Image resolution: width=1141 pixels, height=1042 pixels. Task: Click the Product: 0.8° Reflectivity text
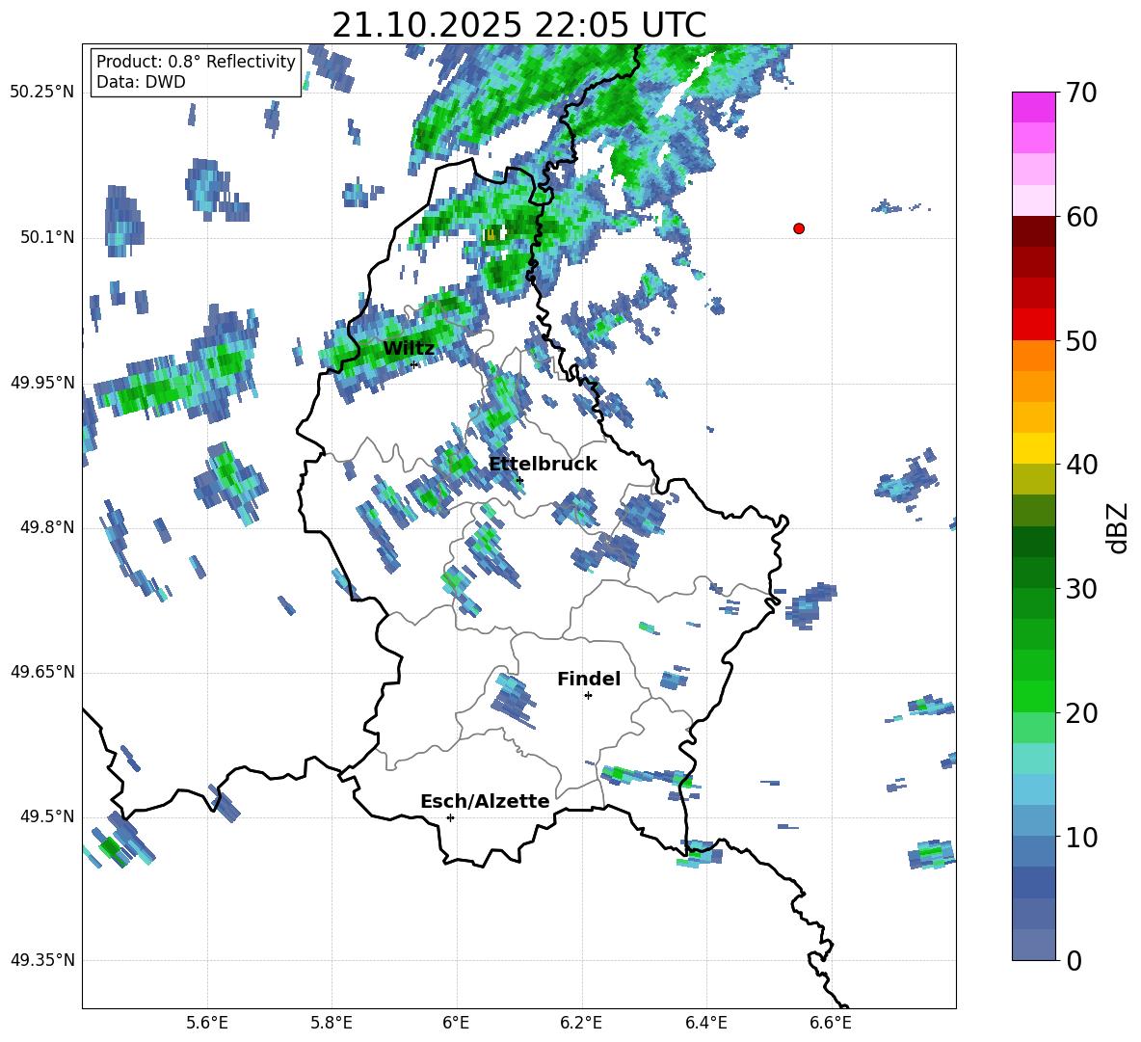(x=196, y=62)
